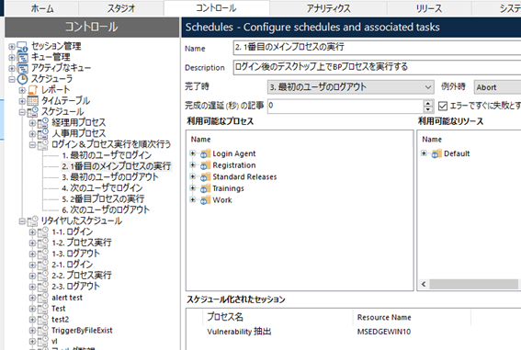Click the 2-1. ログイン schedule icon
This screenshot has width=521, height=350.
[43, 265]
